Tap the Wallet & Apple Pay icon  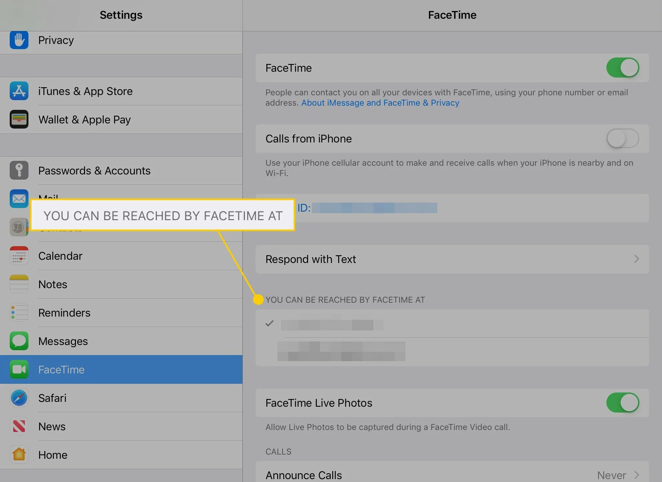[x=19, y=120]
